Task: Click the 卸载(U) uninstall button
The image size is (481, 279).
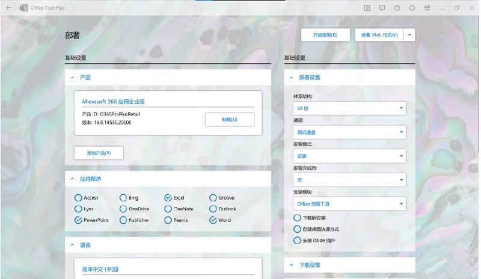Action: click(x=230, y=120)
